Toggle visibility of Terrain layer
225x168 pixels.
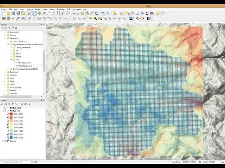pos(5,141)
